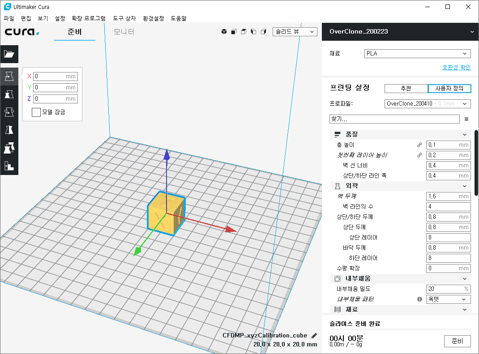Switch to the right side camera view icon
Viewport: 479px width, 354px height.
point(263,31)
